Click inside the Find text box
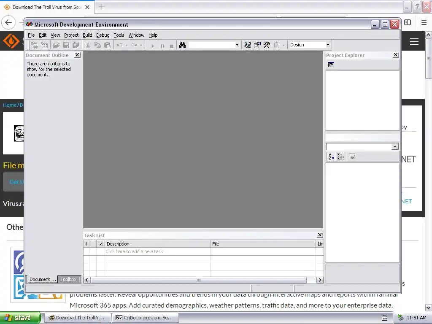Screen dimensions: 432x324 (212, 45)
